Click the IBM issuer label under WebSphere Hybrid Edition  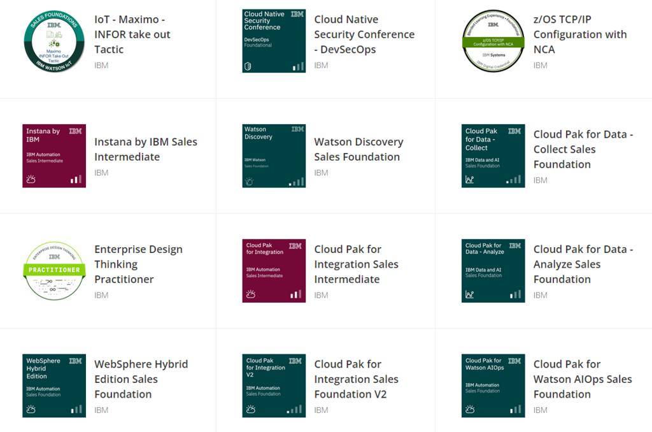coord(101,410)
